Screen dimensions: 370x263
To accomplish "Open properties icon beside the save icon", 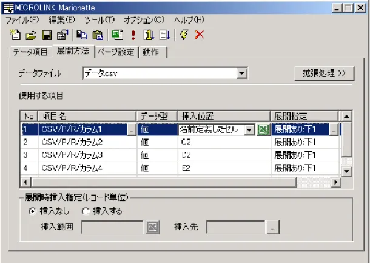I will [62, 35].
